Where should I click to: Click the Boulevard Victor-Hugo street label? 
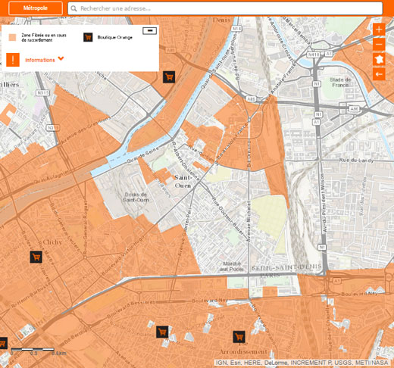coord(124,255)
